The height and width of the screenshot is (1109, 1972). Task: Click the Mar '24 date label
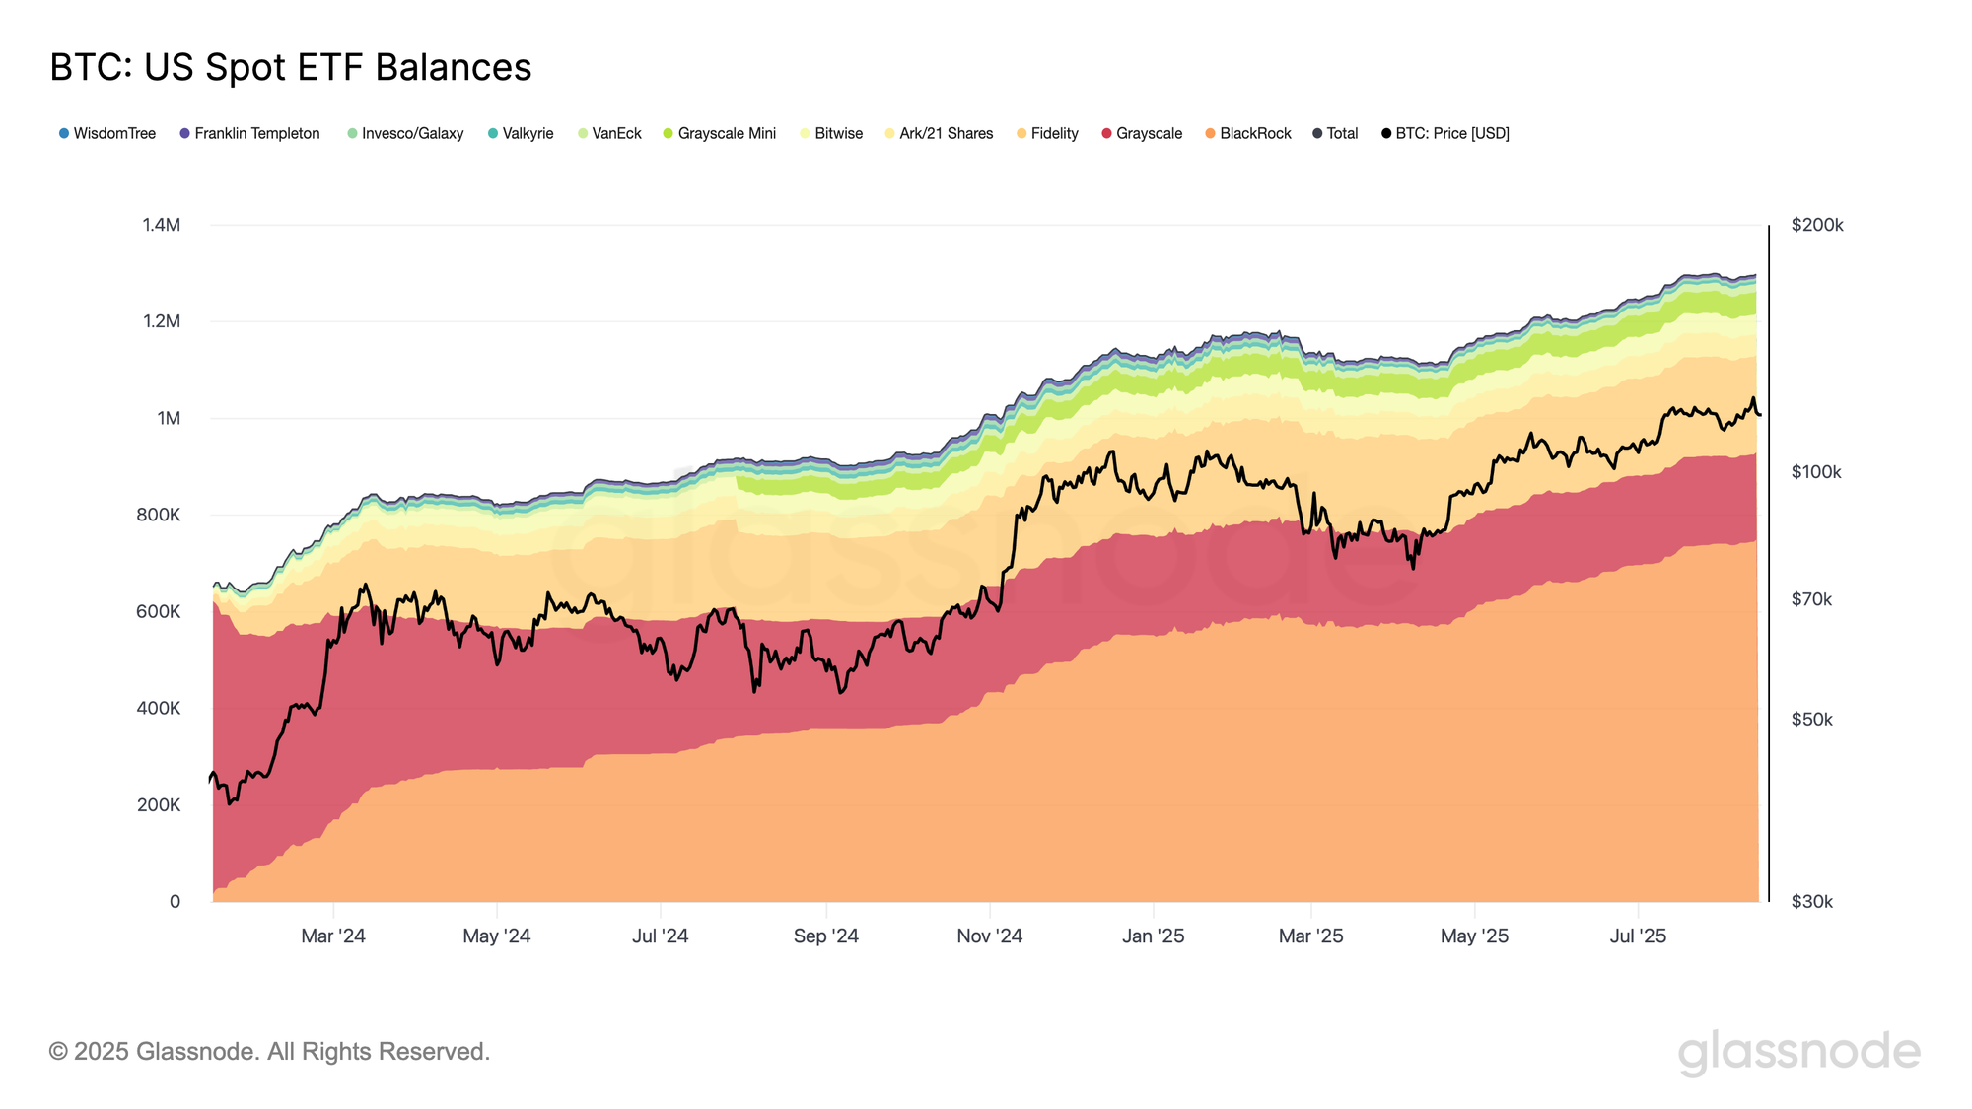coord(333,936)
